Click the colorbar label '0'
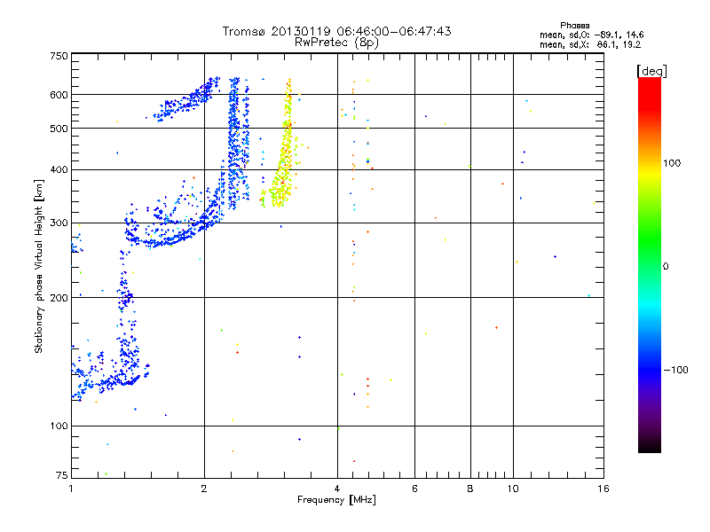 [666, 266]
